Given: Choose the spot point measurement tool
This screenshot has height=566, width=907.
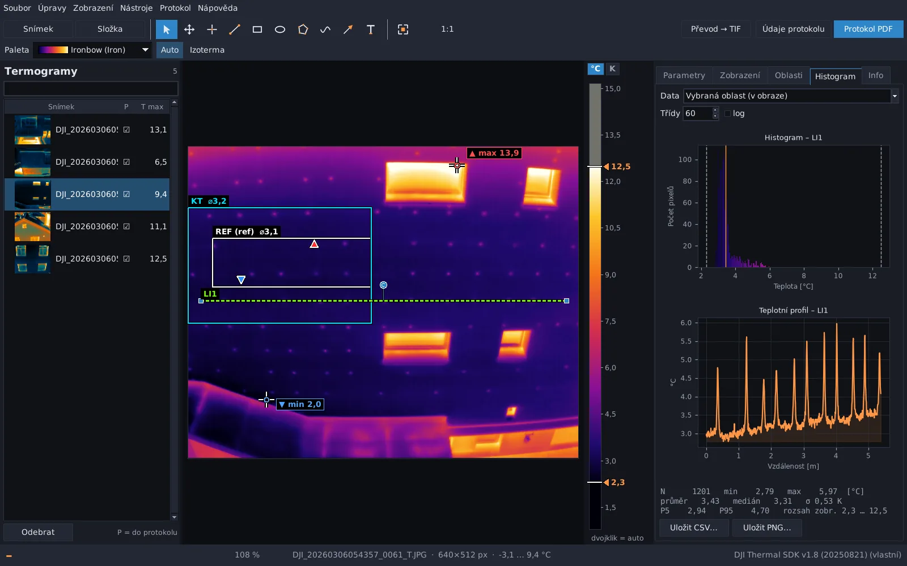Looking at the screenshot, I should pos(212,29).
